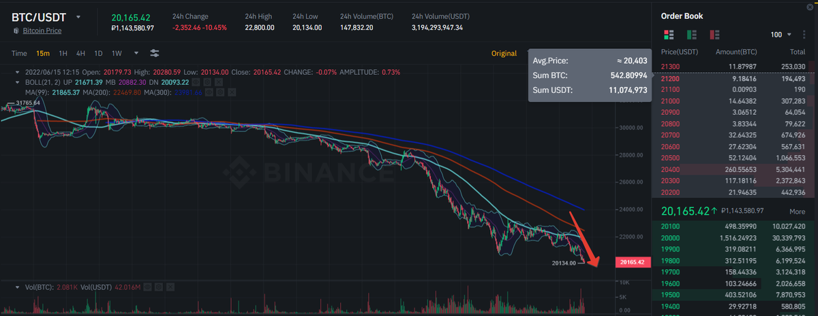Toggle BOLL indicator visibility eye
818x316 pixels.
195,82
